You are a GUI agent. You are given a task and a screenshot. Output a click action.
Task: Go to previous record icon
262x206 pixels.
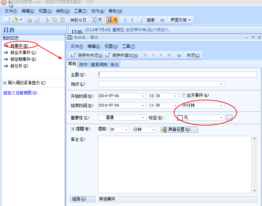(x=153, y=55)
